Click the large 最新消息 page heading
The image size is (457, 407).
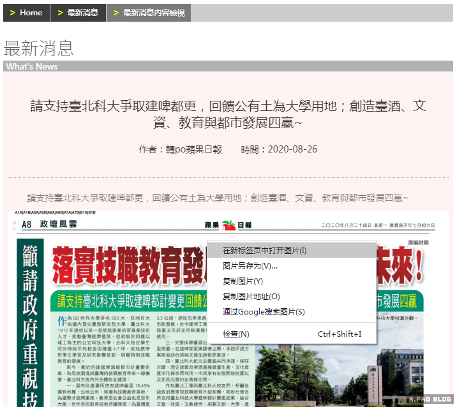click(x=39, y=48)
